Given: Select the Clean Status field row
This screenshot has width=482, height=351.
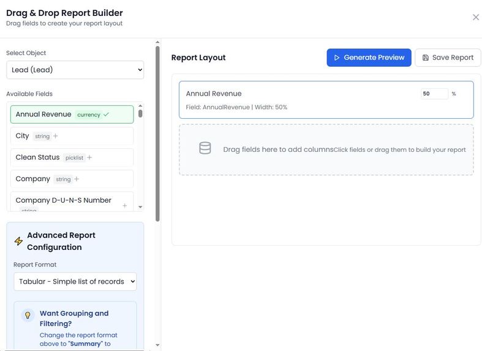Looking at the screenshot, I should tap(72, 157).
